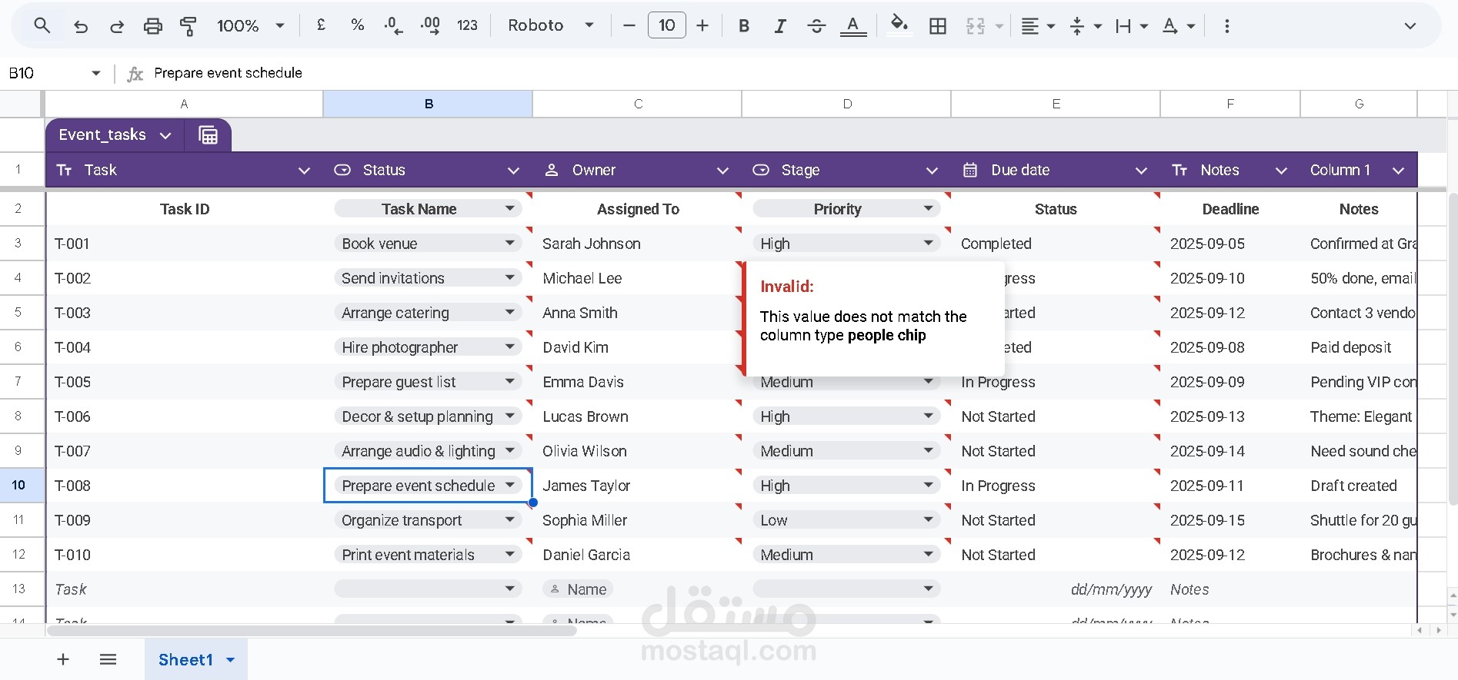
Task: Toggle bold formatting
Action: (744, 25)
